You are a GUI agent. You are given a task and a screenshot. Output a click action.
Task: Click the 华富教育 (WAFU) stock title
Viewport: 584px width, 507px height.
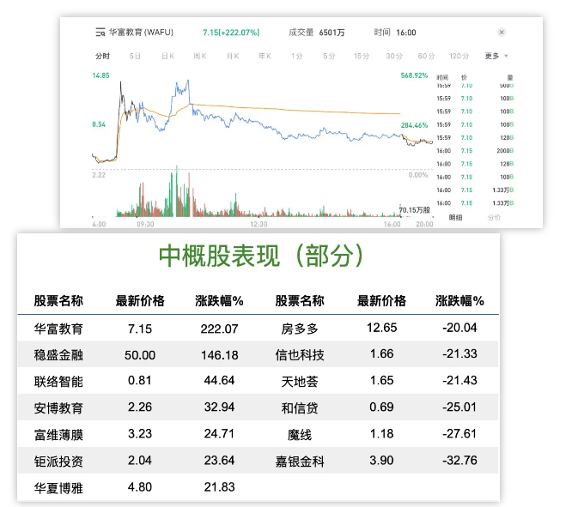141,33
